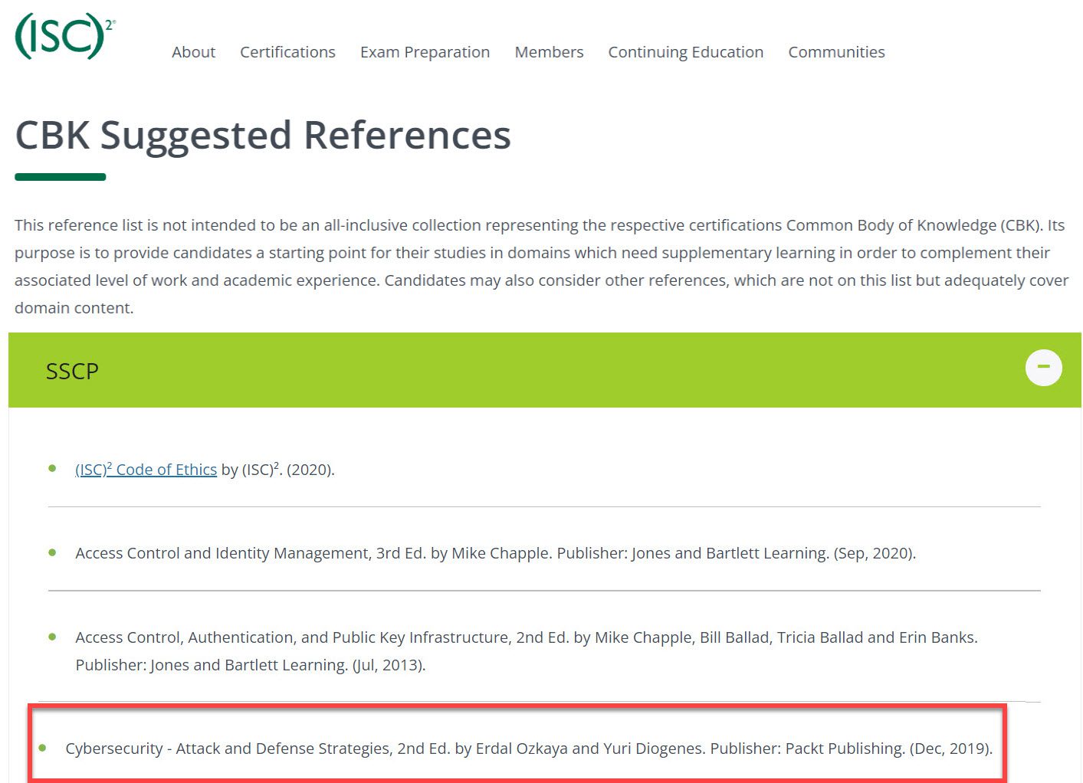Follow the (ISC)² Code of Ethics link
The width and height of the screenshot is (1083, 783).
[x=146, y=469]
